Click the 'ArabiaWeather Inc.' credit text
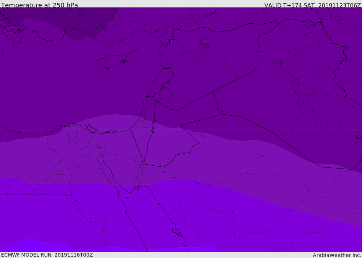 tap(337, 255)
